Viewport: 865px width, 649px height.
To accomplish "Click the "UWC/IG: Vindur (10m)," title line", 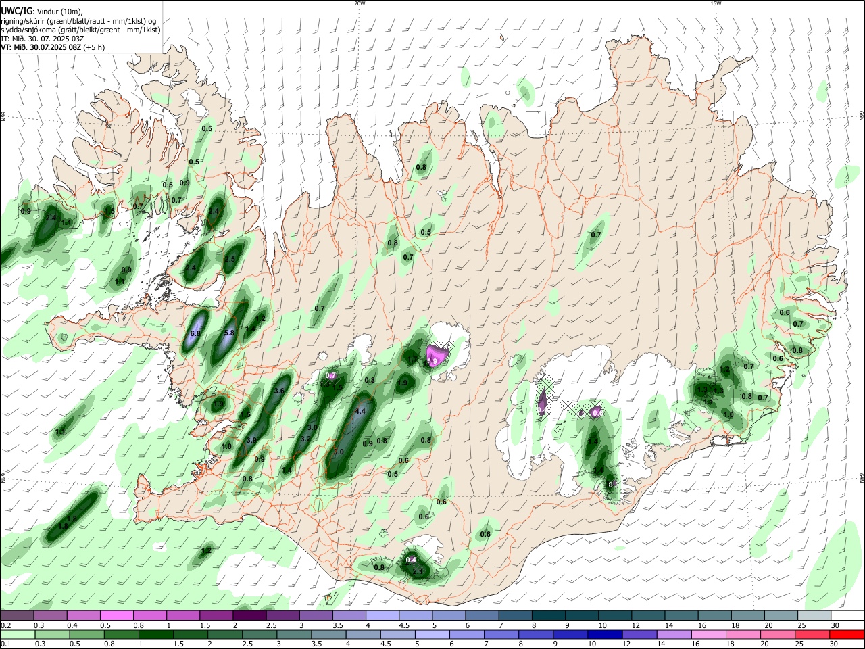I will point(41,11).
